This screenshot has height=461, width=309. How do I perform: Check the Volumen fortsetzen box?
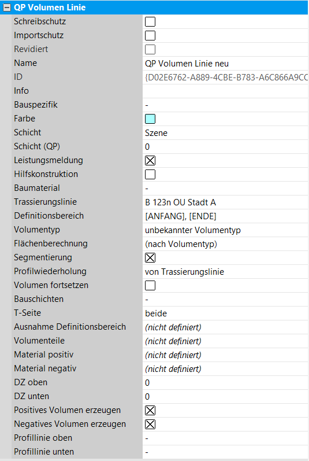pos(150,286)
